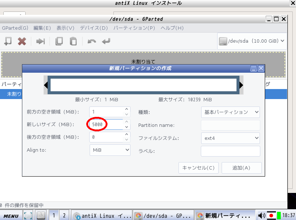296x220 pixels.
Task: Open the 種類 基本パーティション dropdown
Action: coord(231,112)
